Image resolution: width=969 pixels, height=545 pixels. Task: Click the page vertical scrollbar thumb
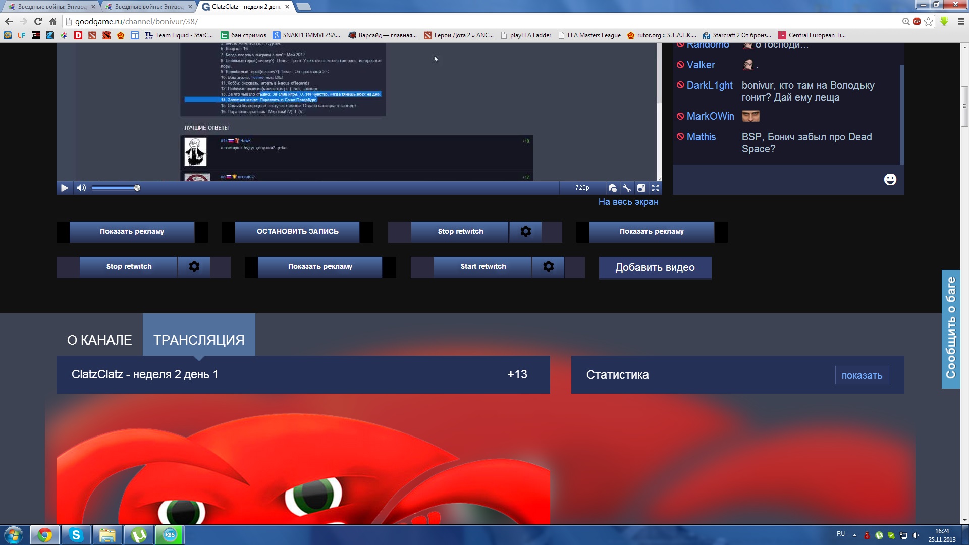coord(964,106)
